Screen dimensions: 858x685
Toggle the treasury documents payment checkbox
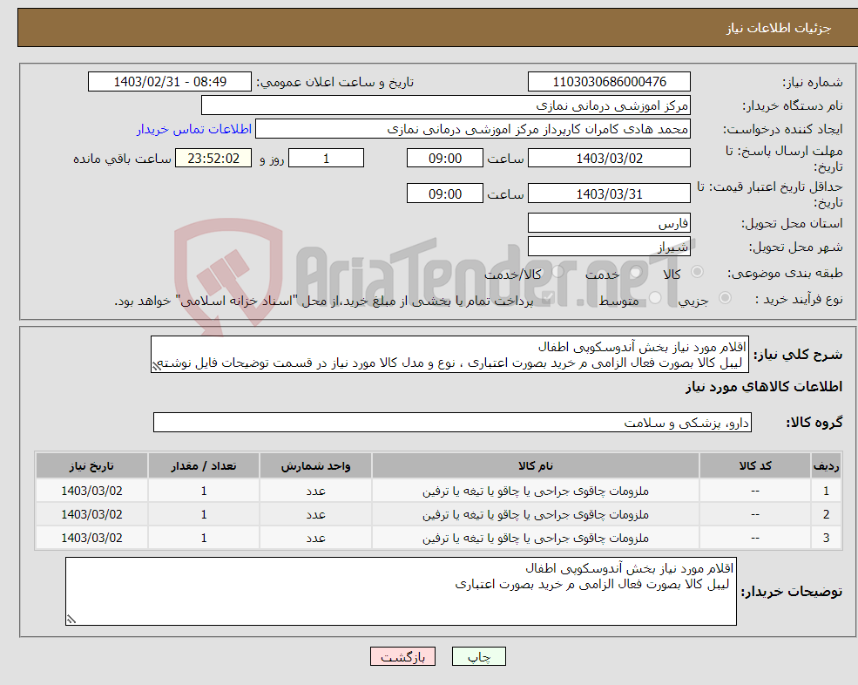pos(548,297)
